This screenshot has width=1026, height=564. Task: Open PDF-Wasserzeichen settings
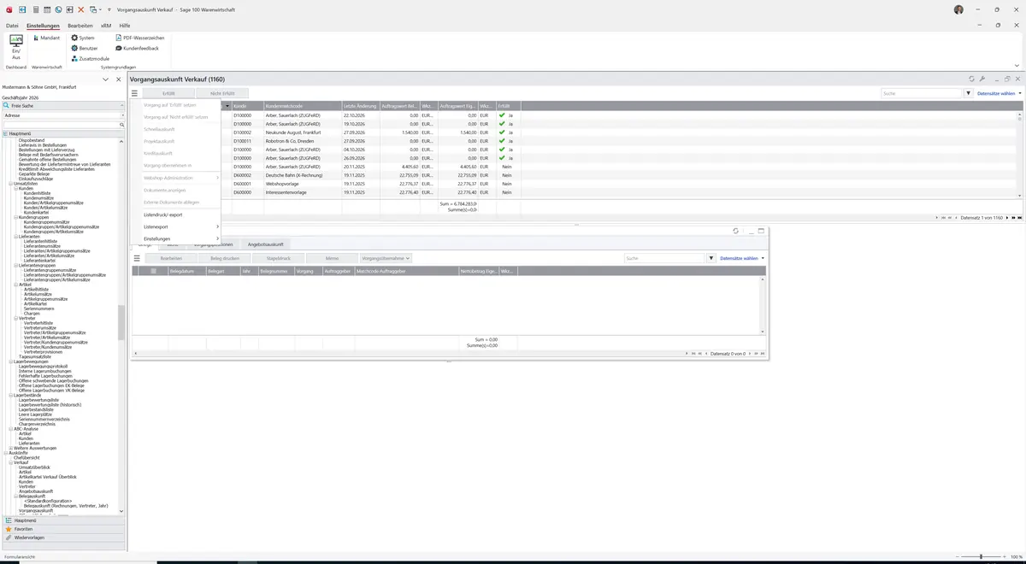pyautogui.click(x=139, y=38)
